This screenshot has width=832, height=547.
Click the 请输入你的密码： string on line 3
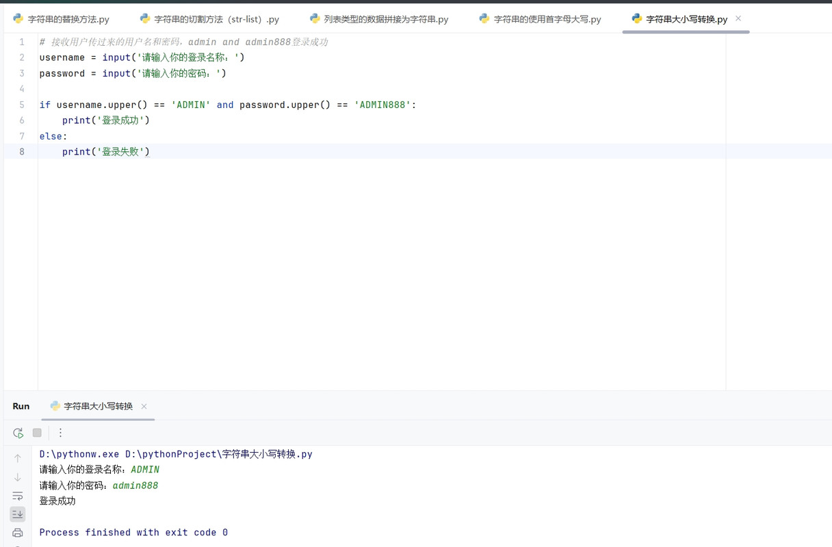(x=179, y=73)
